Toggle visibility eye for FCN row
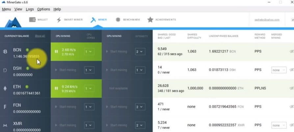 coord(292,107)
